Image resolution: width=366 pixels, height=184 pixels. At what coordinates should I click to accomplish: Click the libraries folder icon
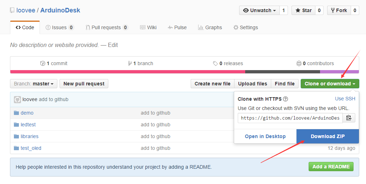click(x=16, y=136)
